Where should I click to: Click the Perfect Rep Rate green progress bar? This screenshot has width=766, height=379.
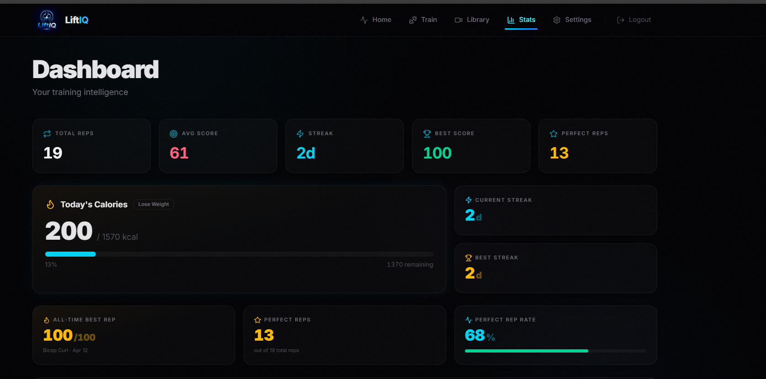(x=555, y=351)
